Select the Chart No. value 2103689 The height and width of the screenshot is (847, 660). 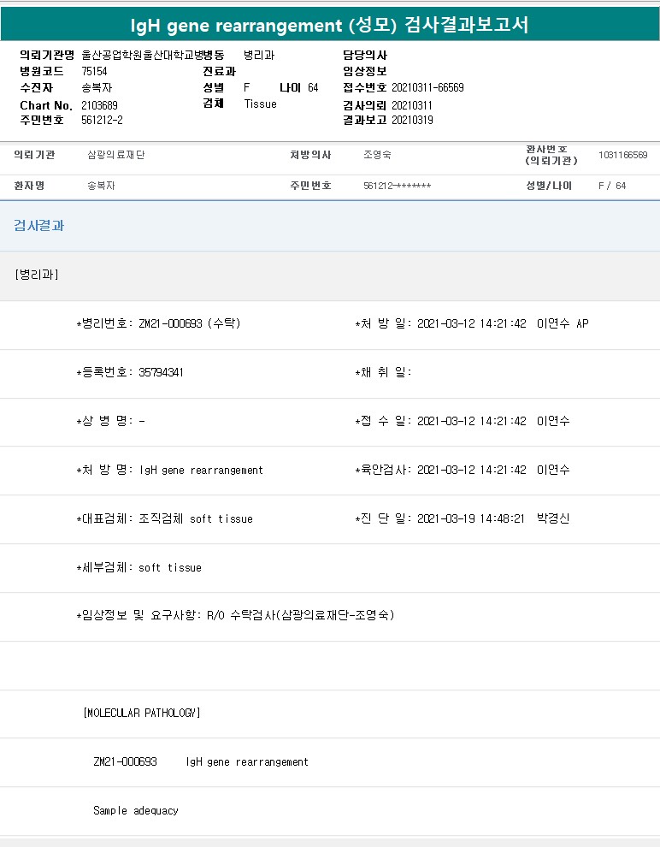click(x=99, y=105)
